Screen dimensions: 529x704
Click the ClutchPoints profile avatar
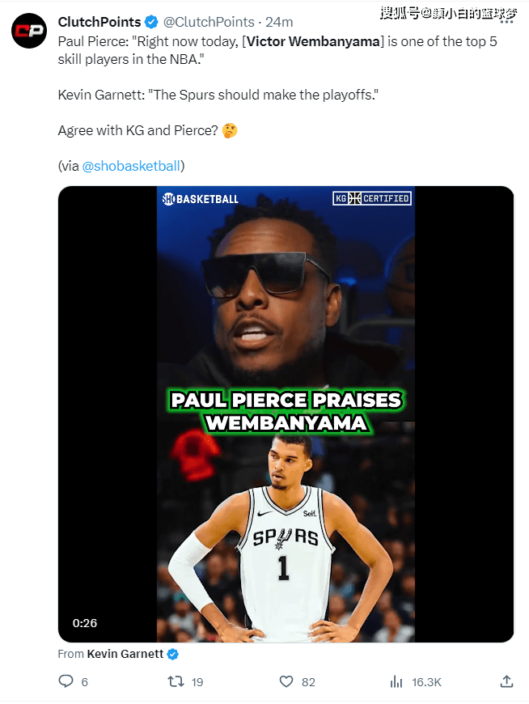coord(29,31)
